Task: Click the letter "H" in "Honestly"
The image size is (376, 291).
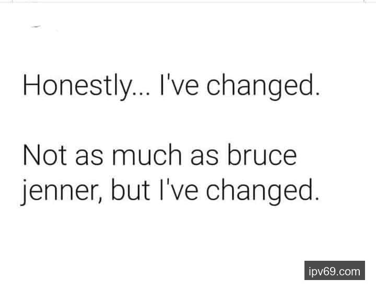Action: 31,86
